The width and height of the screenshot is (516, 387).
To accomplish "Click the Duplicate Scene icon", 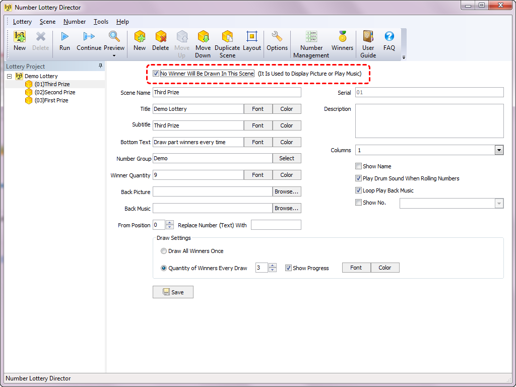I will click(227, 41).
